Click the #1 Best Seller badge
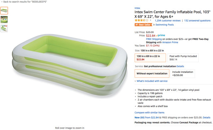Screen dimensions: 213x130 coord(143,25)
